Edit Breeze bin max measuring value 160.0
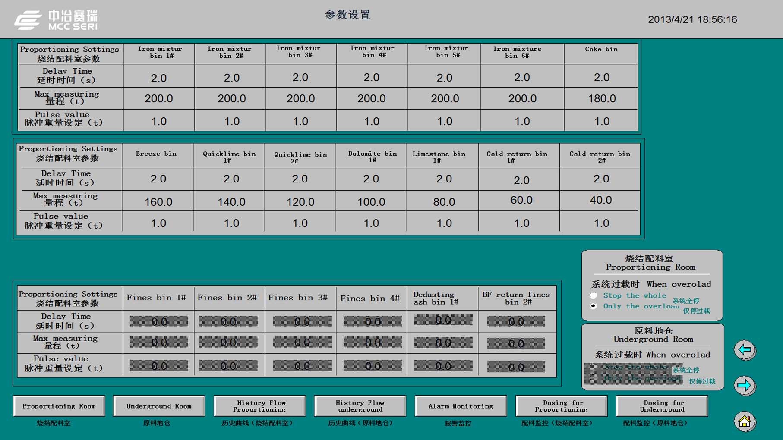The width and height of the screenshot is (783, 440). [x=158, y=202]
